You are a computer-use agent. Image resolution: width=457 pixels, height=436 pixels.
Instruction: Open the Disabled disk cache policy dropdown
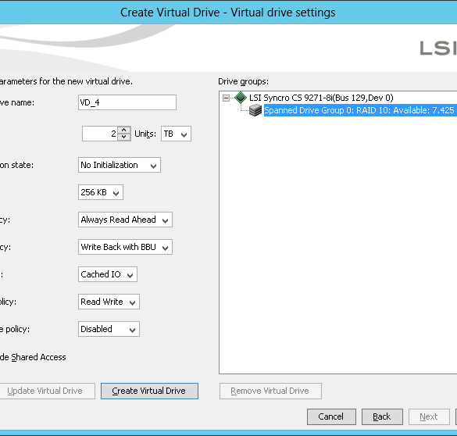tap(109, 329)
